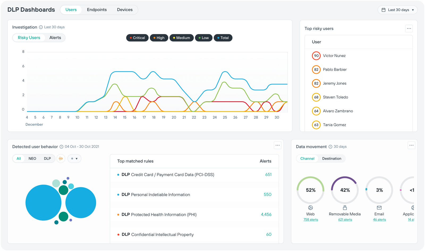
Task: Click the 550 alerts count
Action: (267, 195)
